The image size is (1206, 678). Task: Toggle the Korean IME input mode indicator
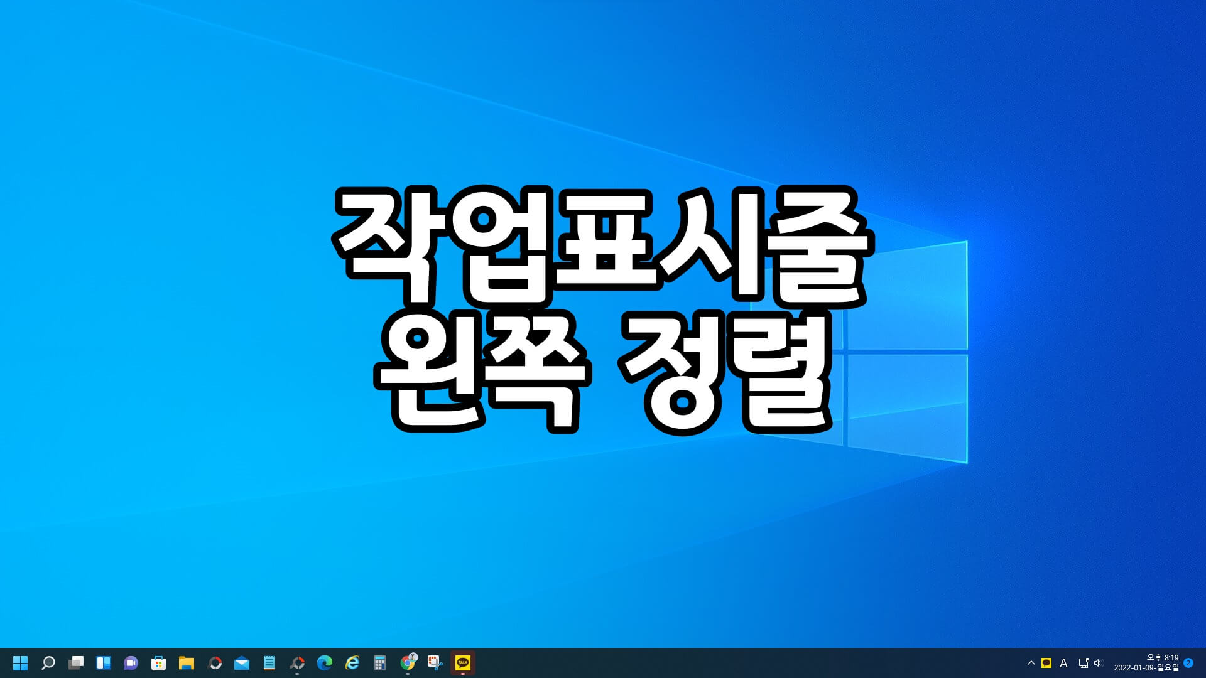[x=1064, y=663]
